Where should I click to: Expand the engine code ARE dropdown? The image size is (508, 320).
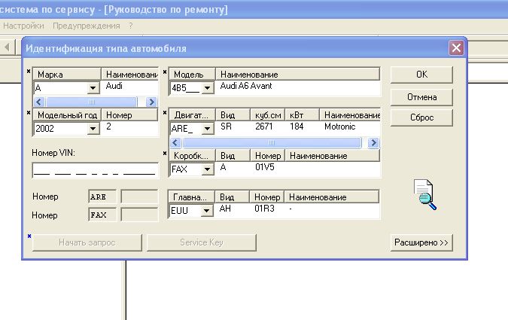point(207,129)
